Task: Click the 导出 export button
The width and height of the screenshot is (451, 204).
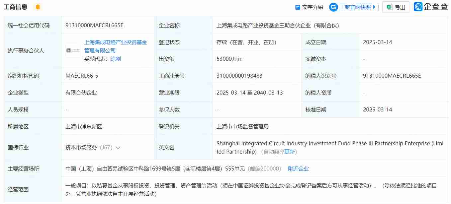Action: click(396, 7)
